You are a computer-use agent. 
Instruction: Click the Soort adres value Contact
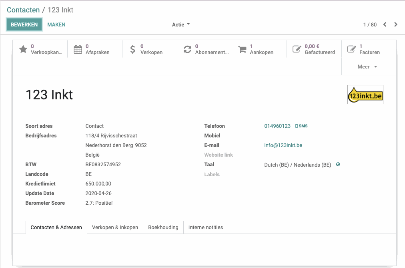tap(94, 126)
